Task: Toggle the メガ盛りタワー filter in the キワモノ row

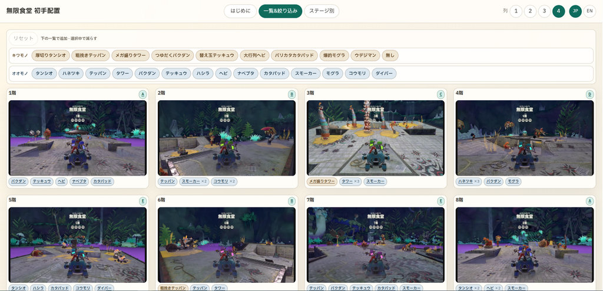Action: click(131, 55)
